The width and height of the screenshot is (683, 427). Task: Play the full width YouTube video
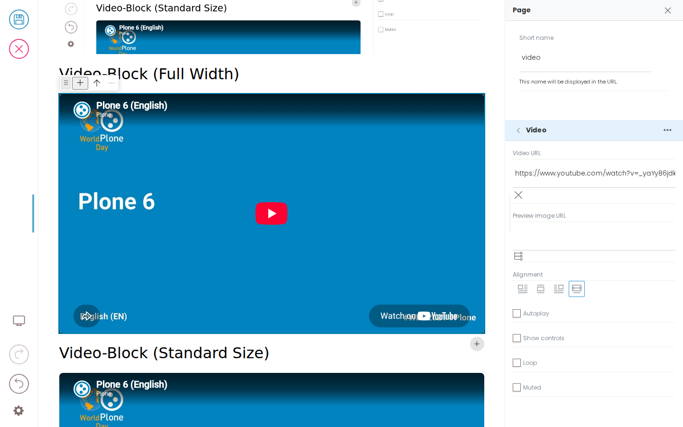[271, 213]
